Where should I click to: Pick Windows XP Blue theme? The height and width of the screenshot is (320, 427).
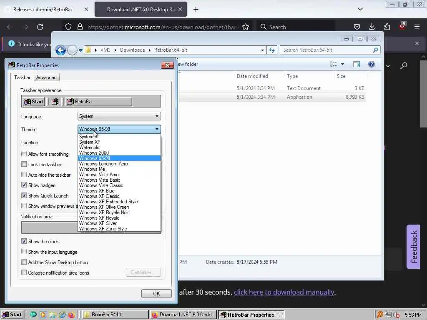pyautogui.click(x=119, y=191)
